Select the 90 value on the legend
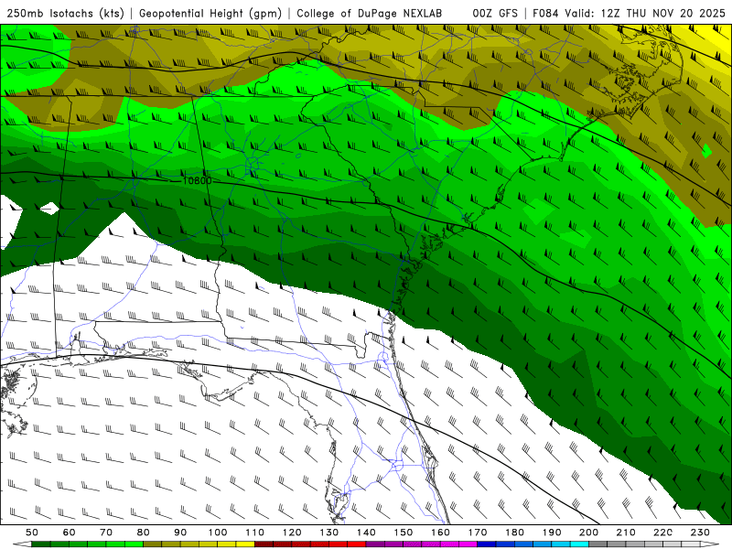Image resolution: width=732 pixels, height=549 pixels. pyautogui.click(x=180, y=533)
